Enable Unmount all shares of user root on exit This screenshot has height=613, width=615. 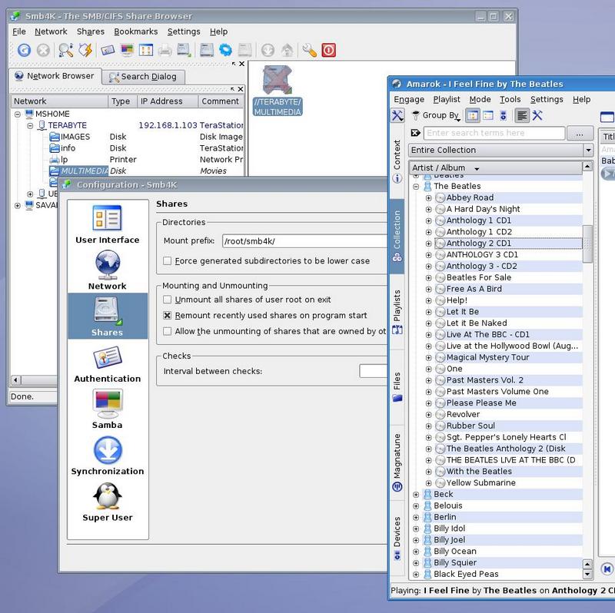[167, 300]
